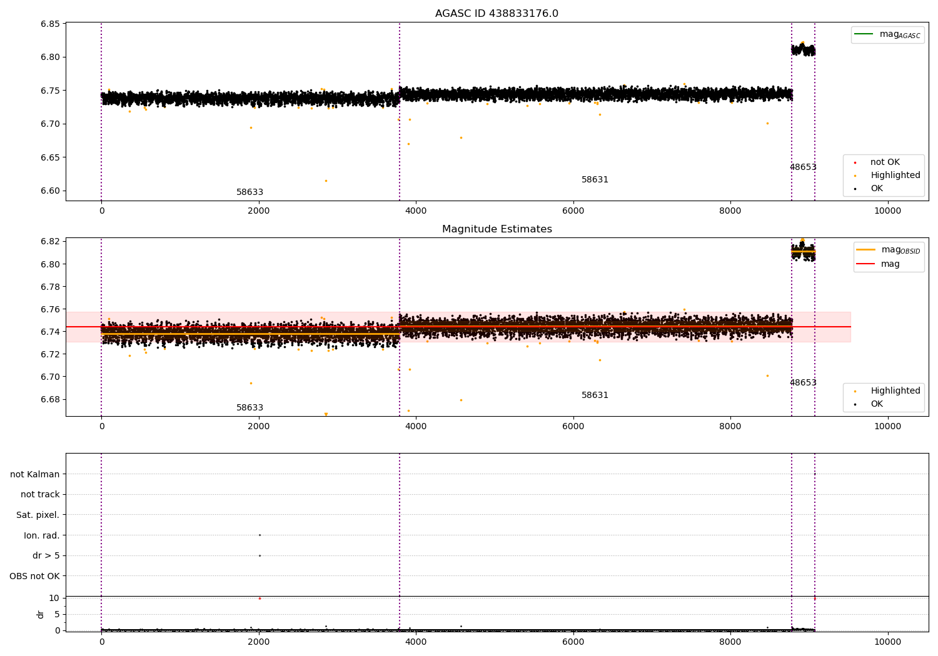Image resolution: width=938 pixels, height=656 pixels.
Task: Click the 6.60 y-axis tick label
Action: tap(50, 191)
